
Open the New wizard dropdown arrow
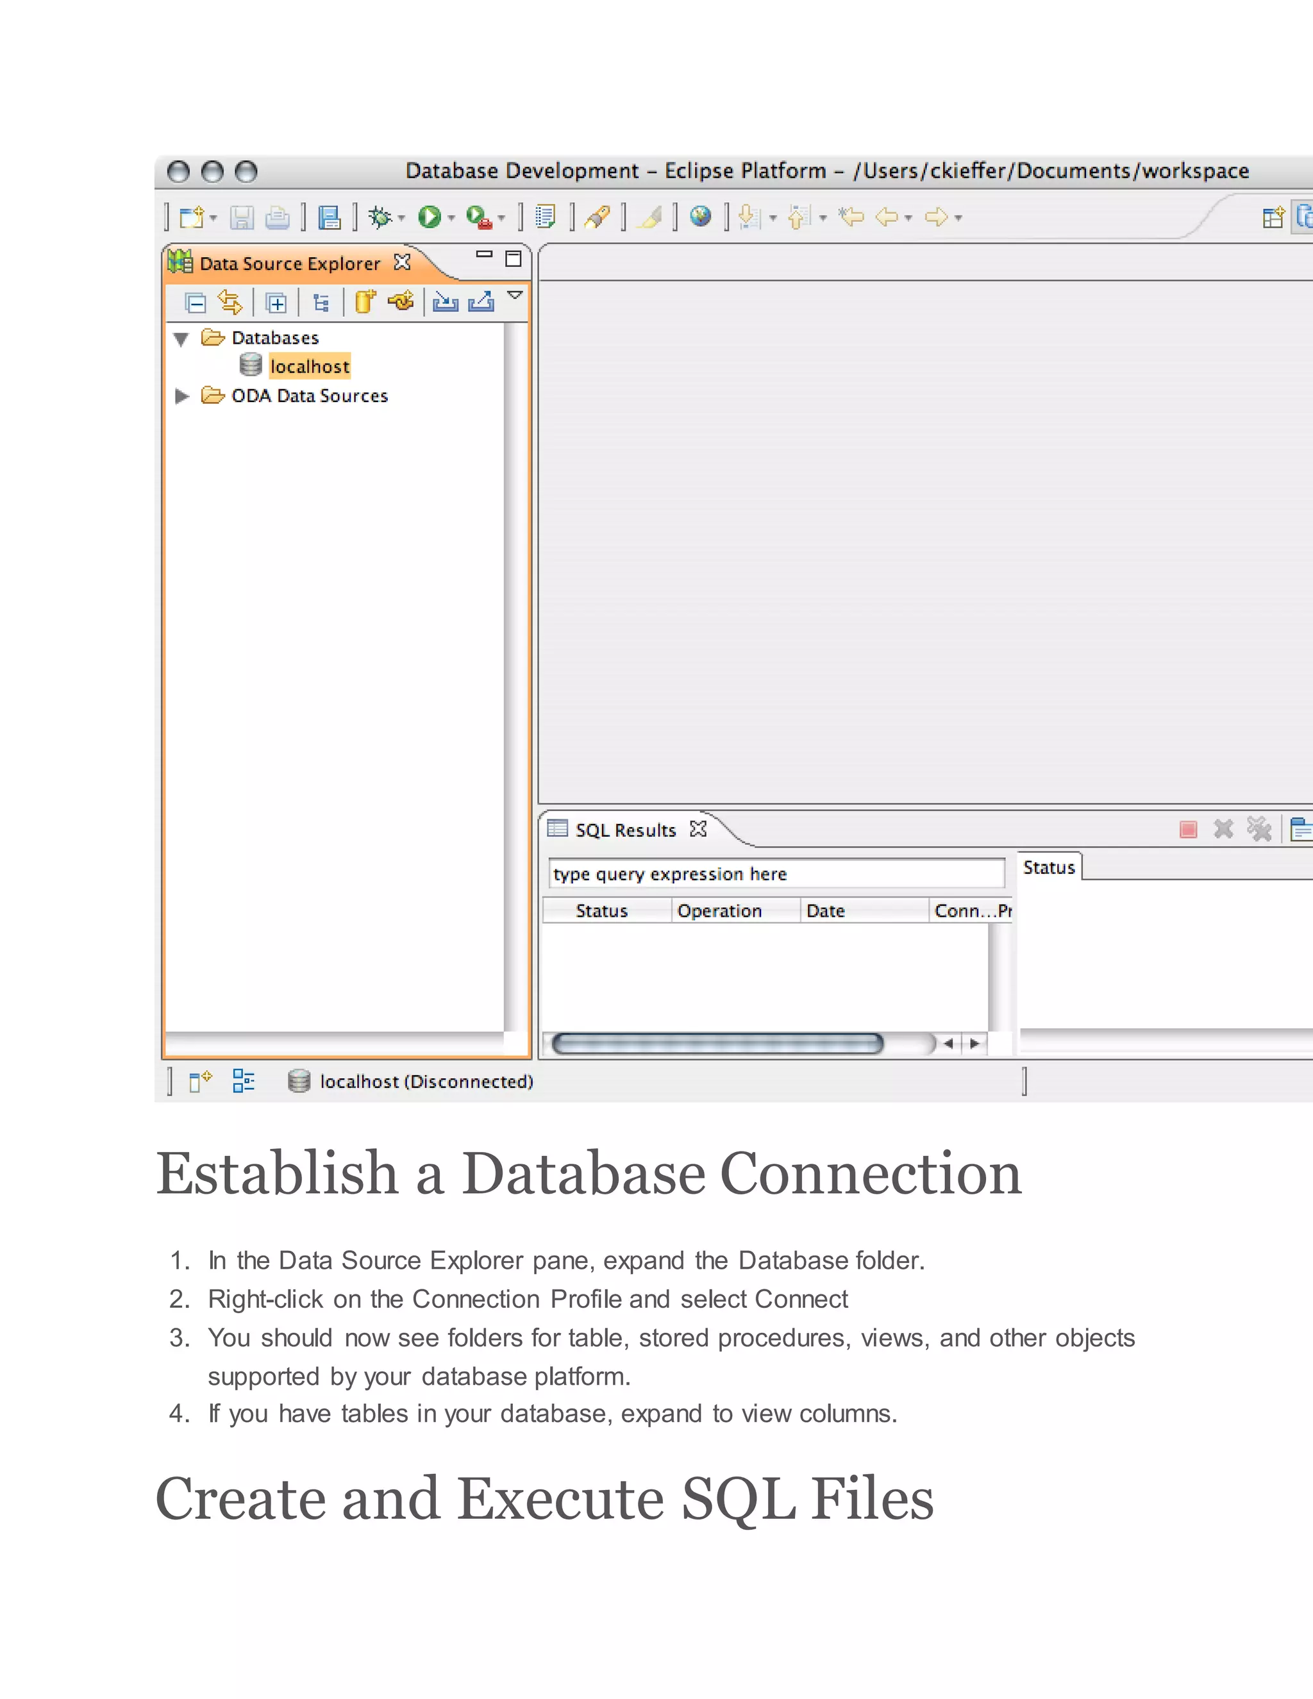213,219
